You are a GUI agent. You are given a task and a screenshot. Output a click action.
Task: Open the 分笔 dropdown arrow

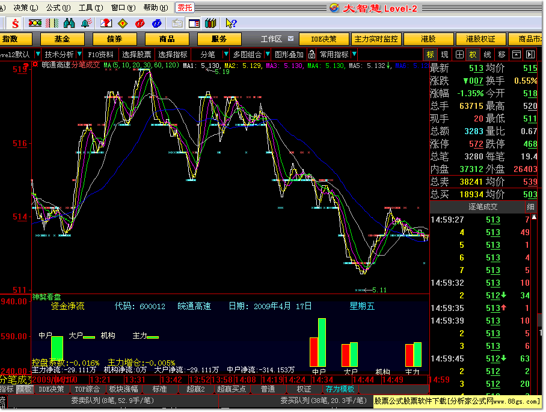click(x=226, y=54)
